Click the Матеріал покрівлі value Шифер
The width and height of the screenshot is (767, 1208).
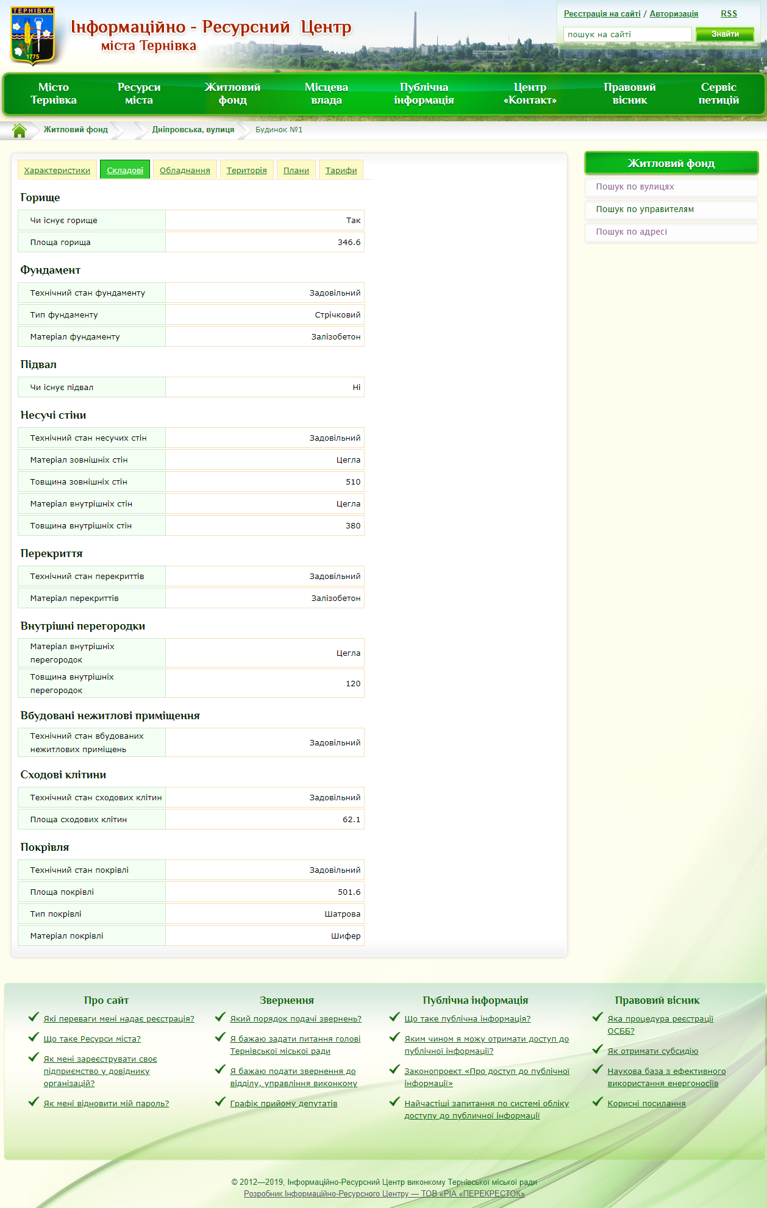346,936
